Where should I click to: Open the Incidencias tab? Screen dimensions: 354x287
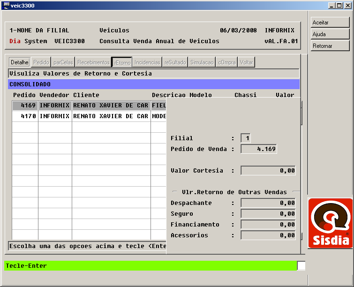147,62
